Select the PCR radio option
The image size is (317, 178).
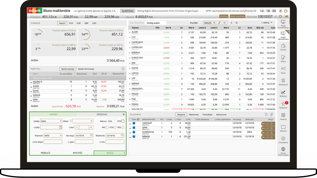(115, 127)
